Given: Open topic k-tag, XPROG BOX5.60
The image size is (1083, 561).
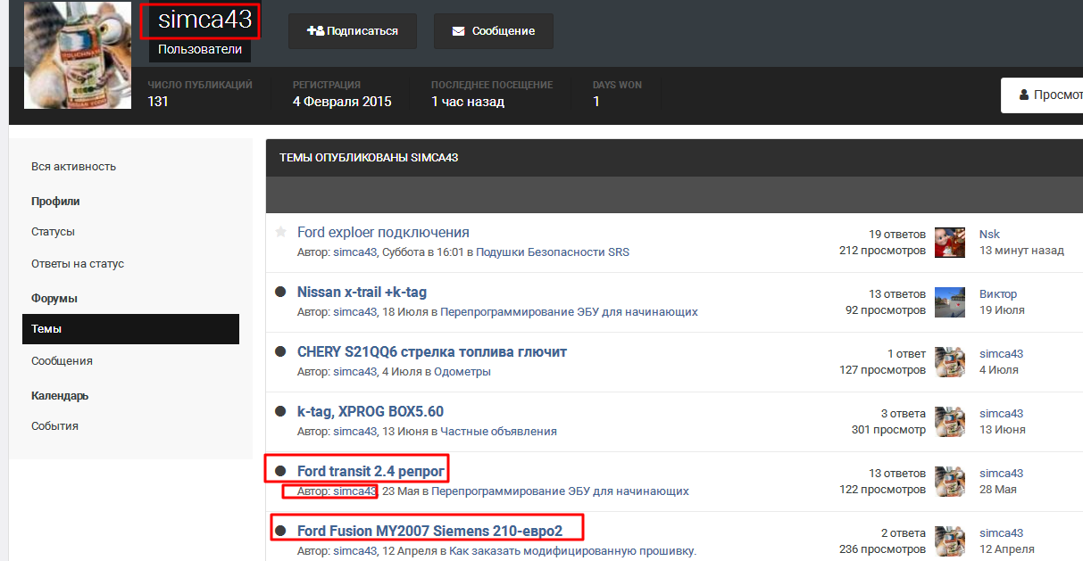Looking at the screenshot, I should coord(371,412).
